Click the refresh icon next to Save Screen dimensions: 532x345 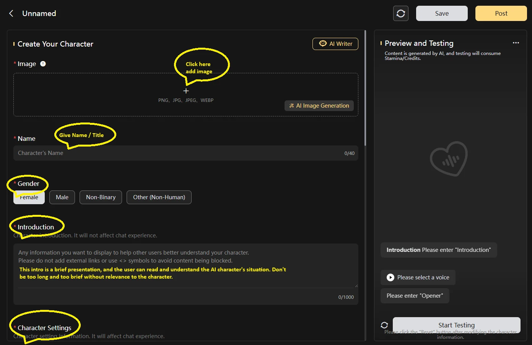400,13
